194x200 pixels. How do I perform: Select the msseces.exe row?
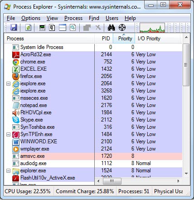point(93,98)
